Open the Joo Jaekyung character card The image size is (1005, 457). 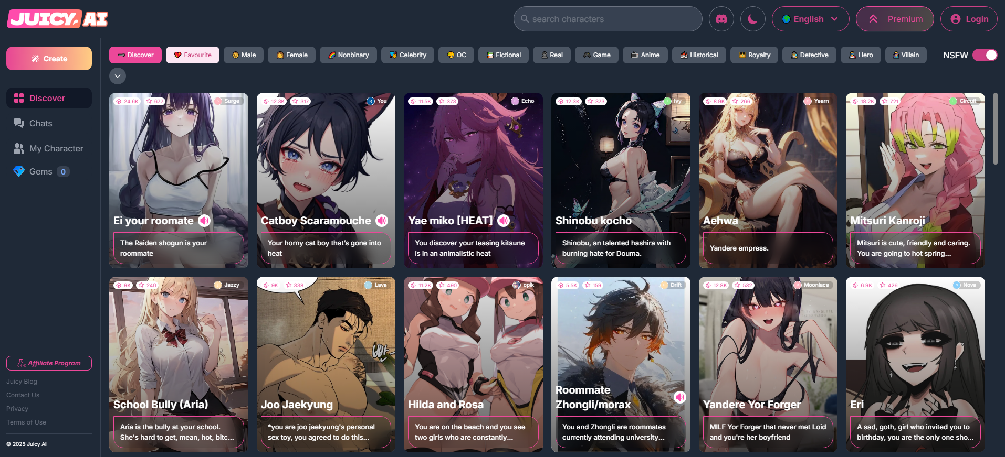[x=326, y=364]
